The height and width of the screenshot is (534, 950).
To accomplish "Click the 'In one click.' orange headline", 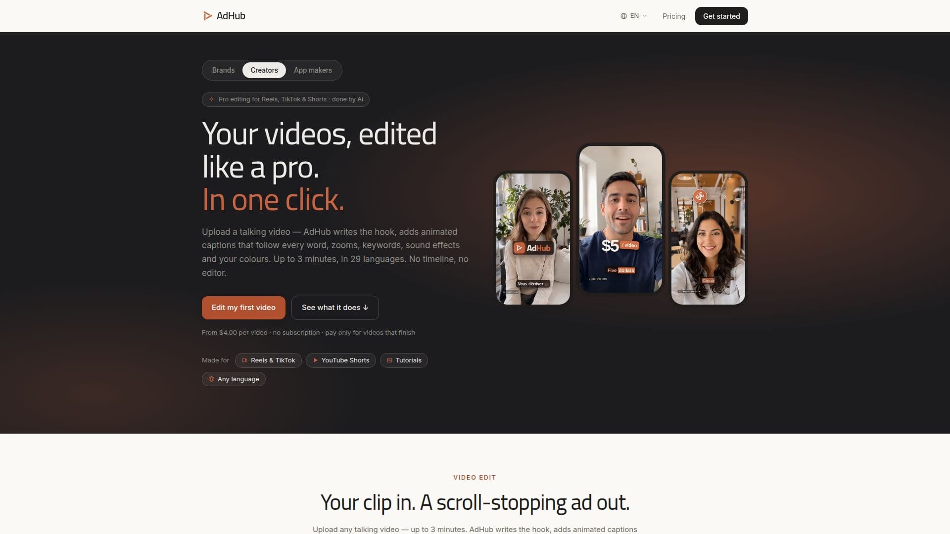I will tap(273, 200).
